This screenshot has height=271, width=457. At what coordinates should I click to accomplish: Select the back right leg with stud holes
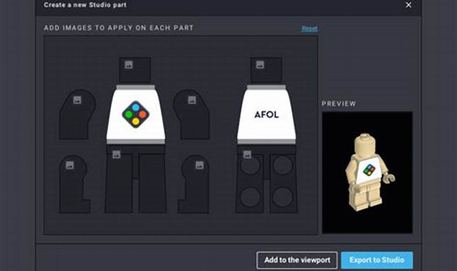[283, 183]
